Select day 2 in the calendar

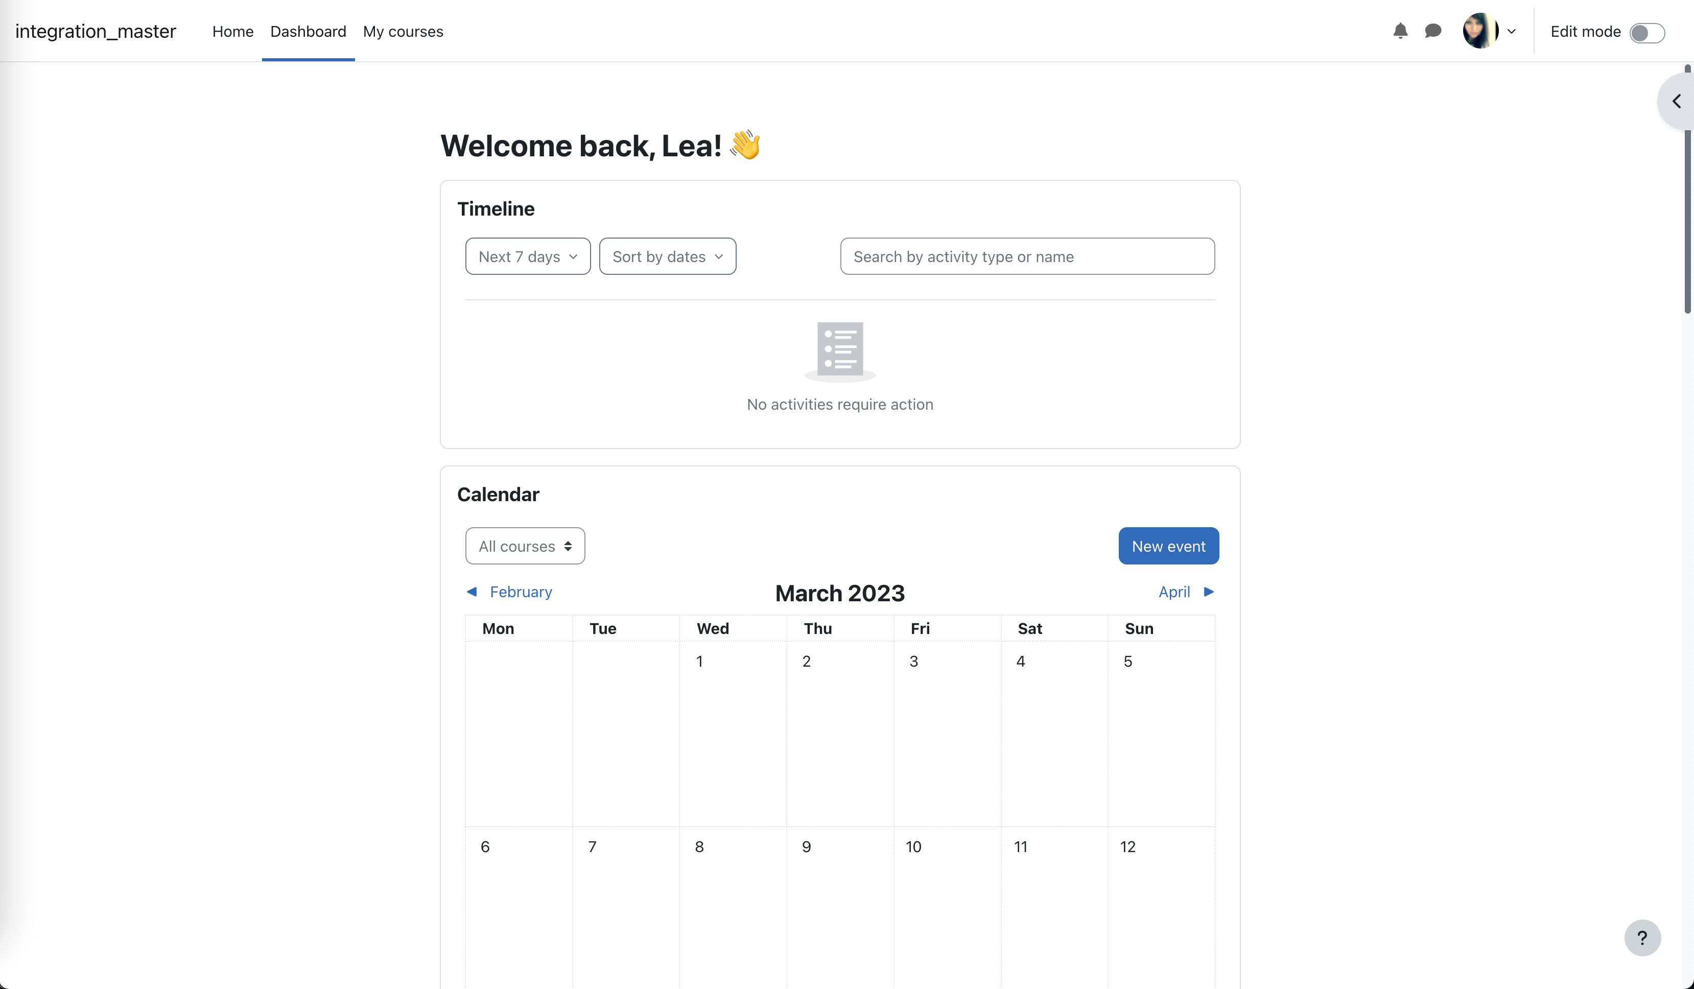coord(807,662)
